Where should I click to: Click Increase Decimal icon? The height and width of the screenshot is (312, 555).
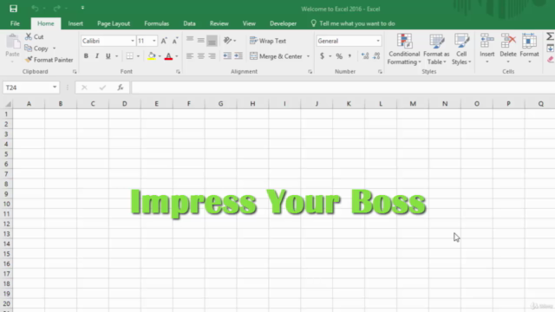[x=365, y=55]
